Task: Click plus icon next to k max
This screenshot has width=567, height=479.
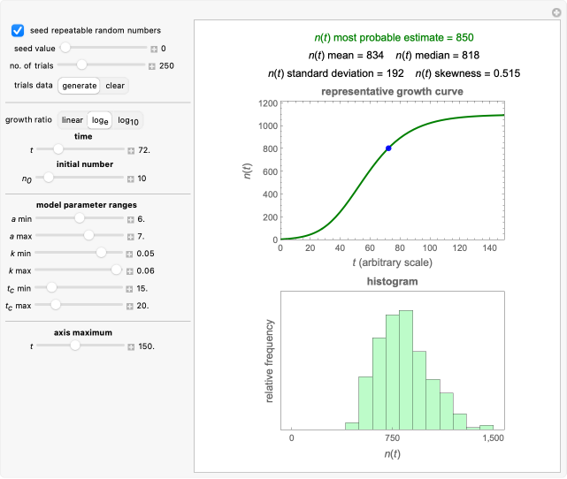Action: (131, 270)
